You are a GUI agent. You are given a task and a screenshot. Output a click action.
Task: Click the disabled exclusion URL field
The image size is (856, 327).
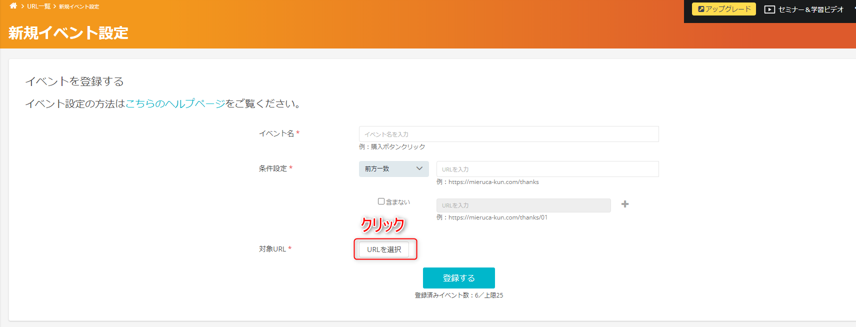(x=523, y=205)
